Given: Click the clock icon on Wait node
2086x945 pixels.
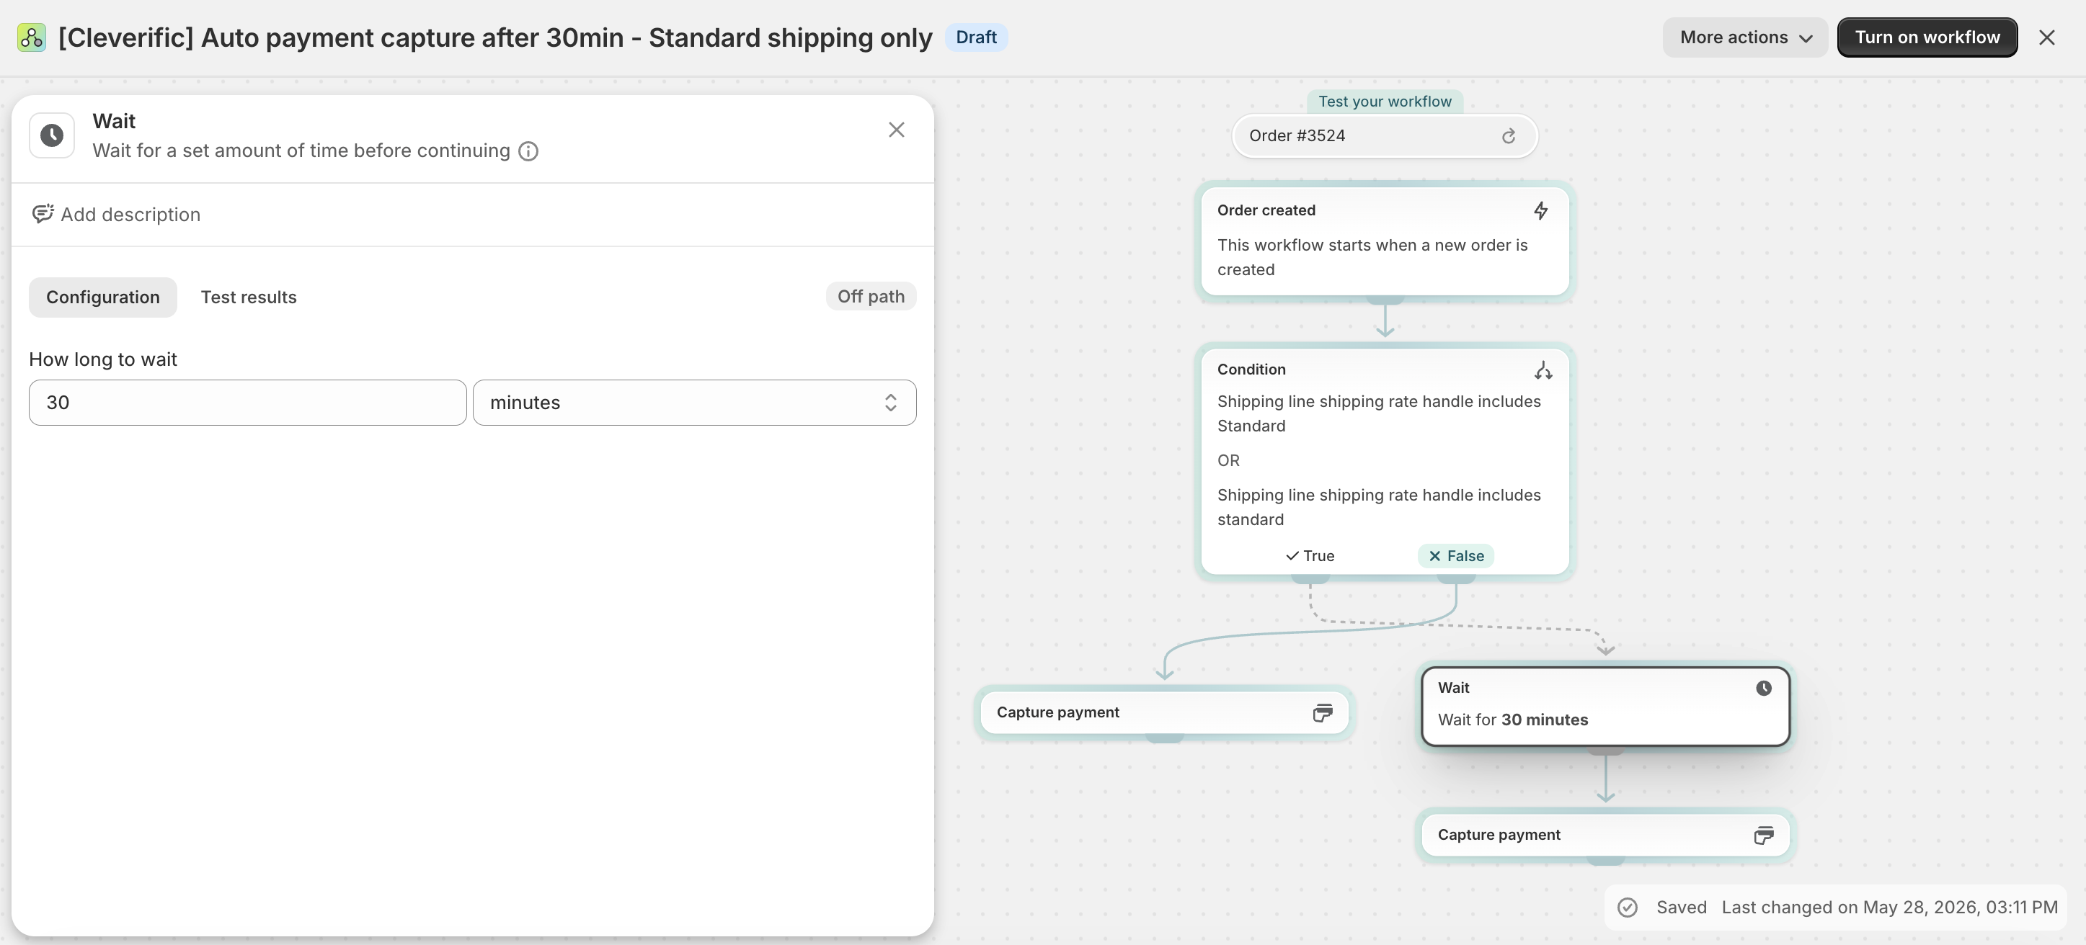Looking at the screenshot, I should click(x=1763, y=688).
